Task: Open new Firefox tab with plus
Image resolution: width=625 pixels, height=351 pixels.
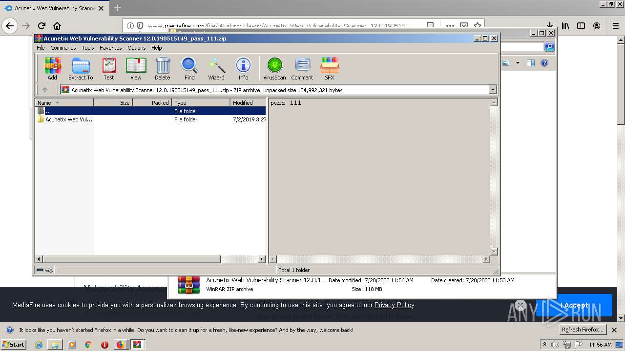Action: (118, 8)
